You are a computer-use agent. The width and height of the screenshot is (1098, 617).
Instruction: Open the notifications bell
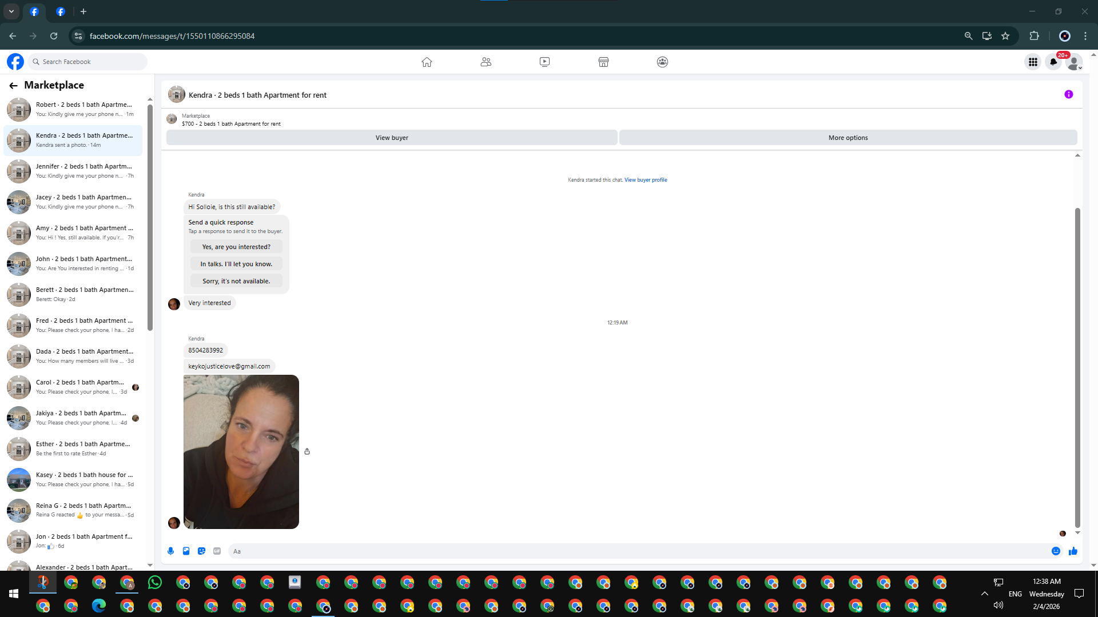tap(1053, 62)
